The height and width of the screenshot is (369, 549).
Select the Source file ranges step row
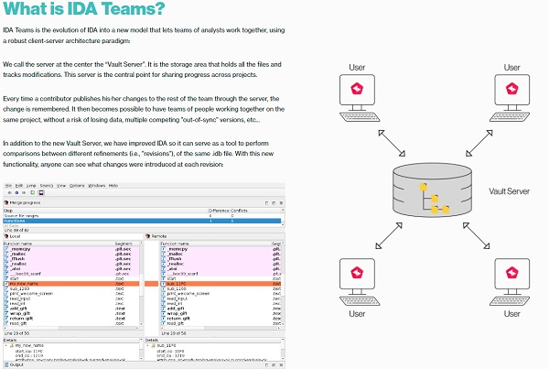tap(142, 216)
